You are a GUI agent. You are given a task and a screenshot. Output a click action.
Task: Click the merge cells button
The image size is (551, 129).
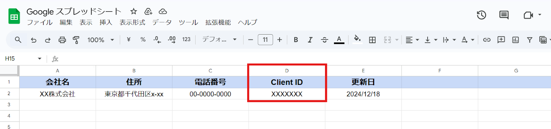pyautogui.click(x=387, y=40)
